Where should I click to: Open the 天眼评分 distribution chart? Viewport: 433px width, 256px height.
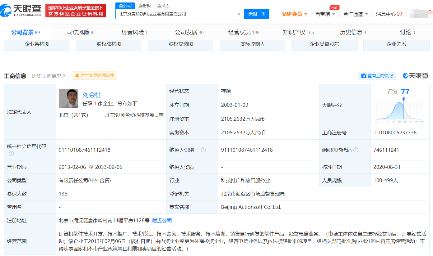(x=400, y=110)
